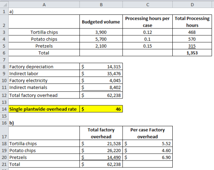Image resolution: width=214 pixels, height=170 pixels.
Task: Click the 'Processing hours per case' header cell
Action: [148, 22]
